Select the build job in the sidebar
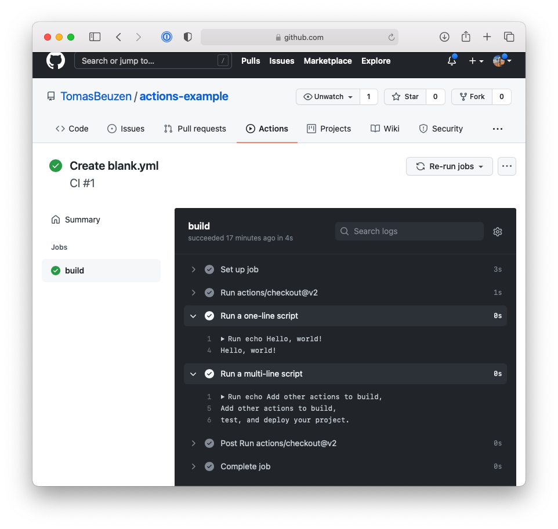 click(101, 271)
